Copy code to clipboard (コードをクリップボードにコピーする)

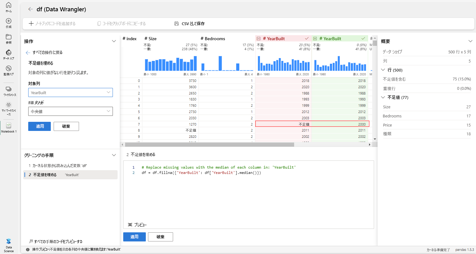(x=121, y=24)
